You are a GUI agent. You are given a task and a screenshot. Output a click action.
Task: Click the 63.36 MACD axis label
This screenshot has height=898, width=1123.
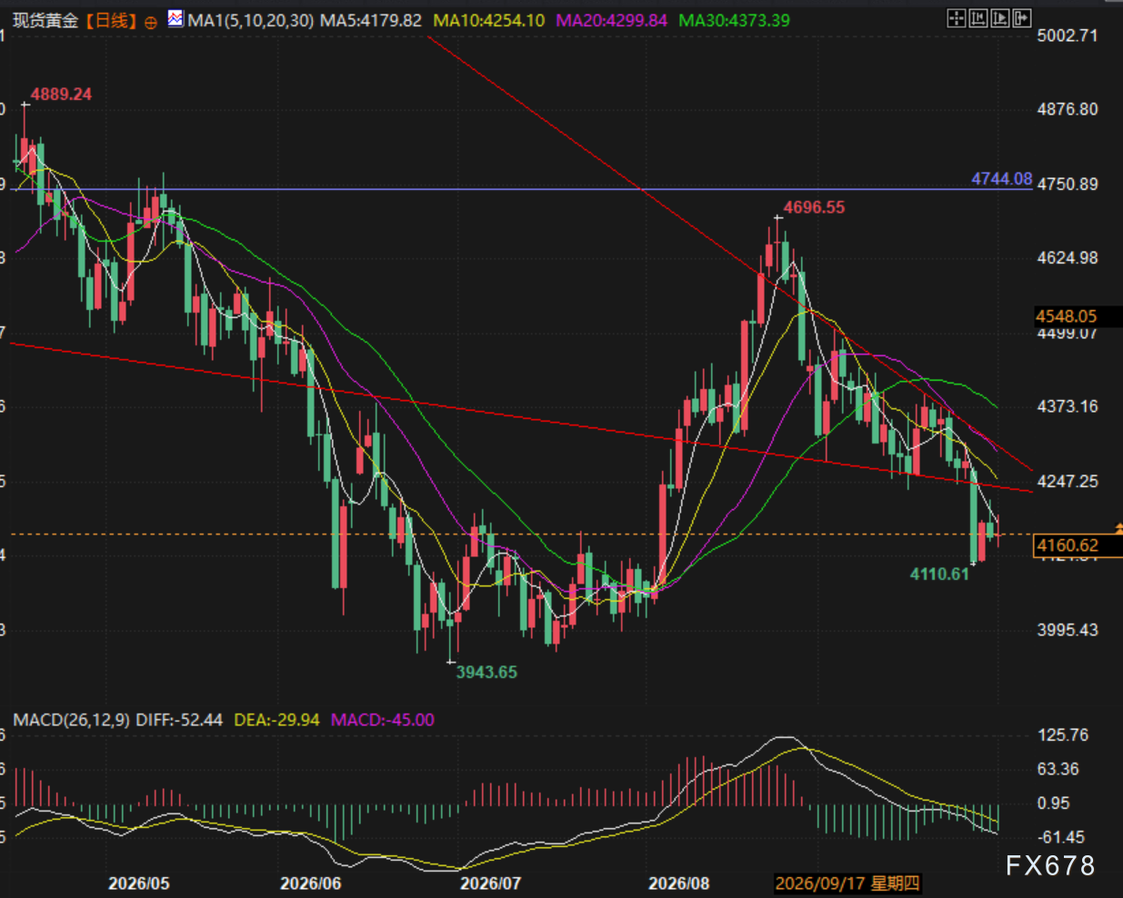click(1058, 770)
